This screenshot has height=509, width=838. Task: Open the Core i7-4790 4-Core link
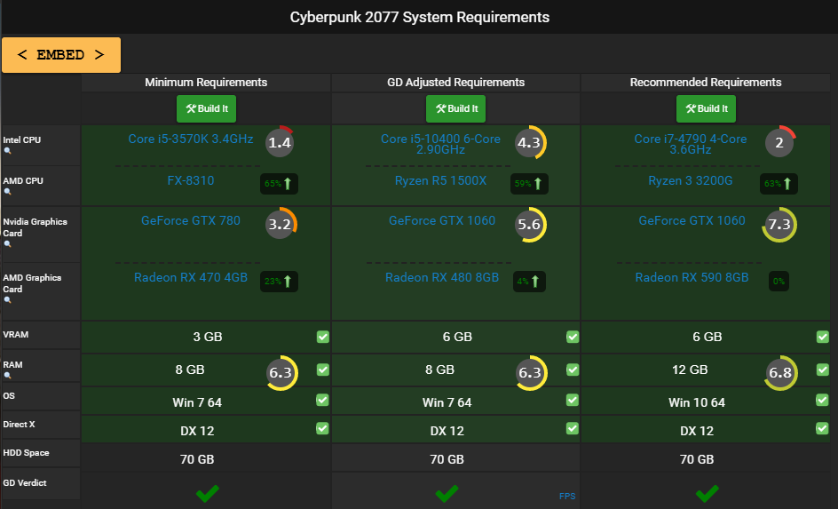point(691,144)
